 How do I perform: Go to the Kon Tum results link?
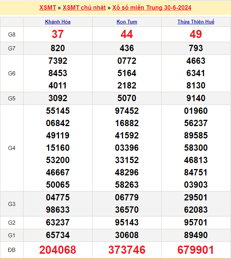[127, 22]
